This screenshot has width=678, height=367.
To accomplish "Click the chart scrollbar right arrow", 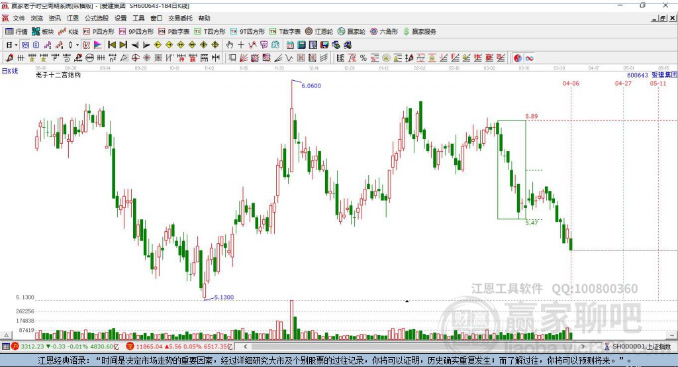I will (583, 346).
